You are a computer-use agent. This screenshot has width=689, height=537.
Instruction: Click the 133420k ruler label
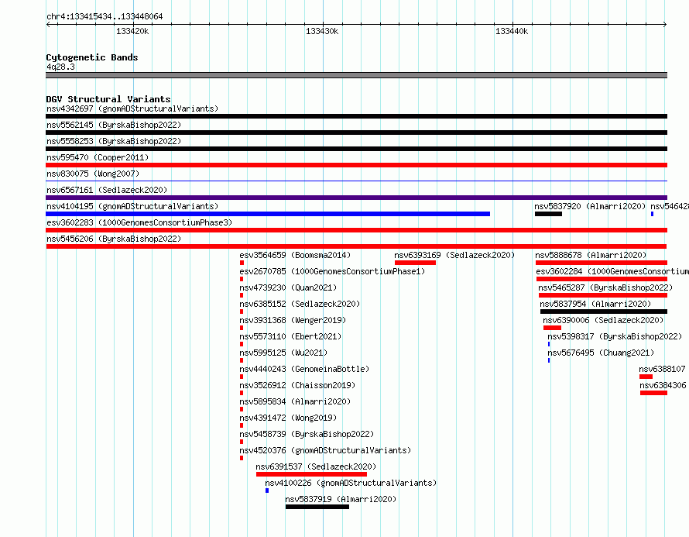coord(132,31)
